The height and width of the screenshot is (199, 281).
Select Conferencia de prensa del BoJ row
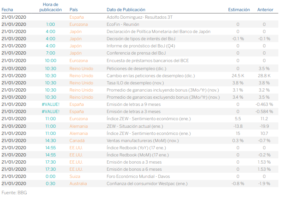click(136, 53)
